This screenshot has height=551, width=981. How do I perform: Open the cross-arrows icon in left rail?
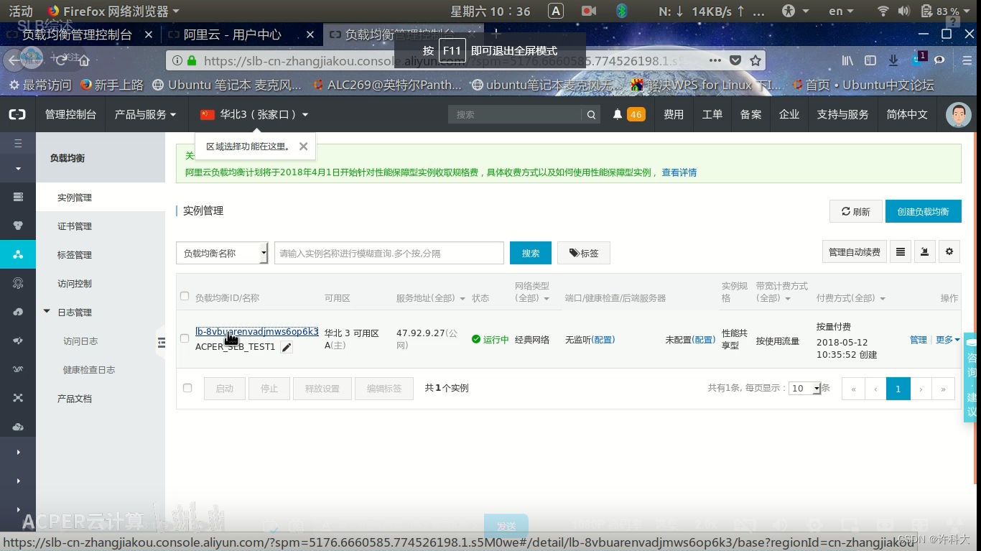click(x=18, y=398)
